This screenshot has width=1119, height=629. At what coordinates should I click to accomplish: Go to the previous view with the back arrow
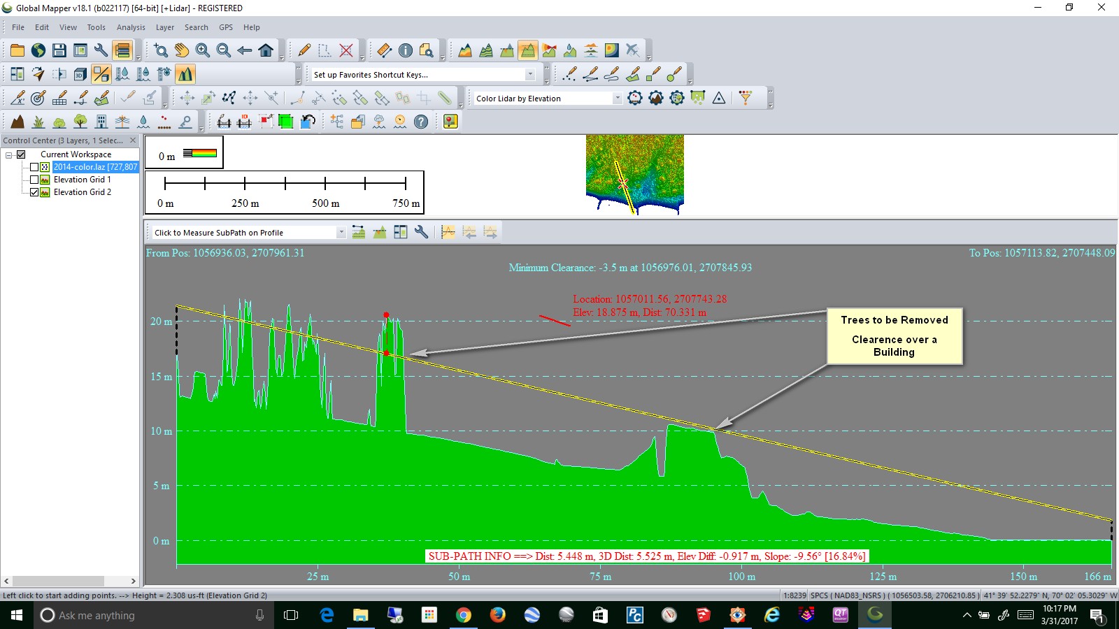point(245,50)
